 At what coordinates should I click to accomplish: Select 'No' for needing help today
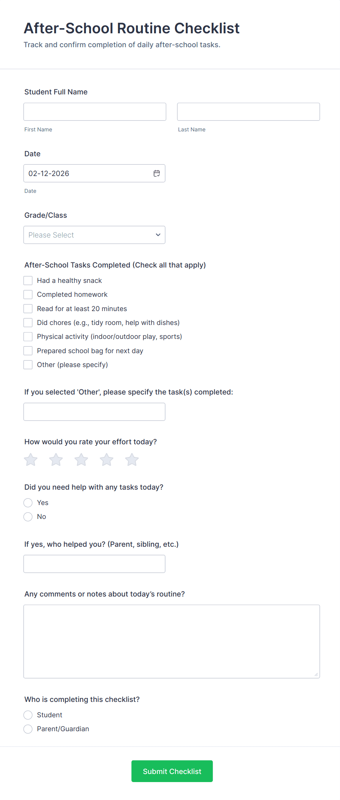28,517
